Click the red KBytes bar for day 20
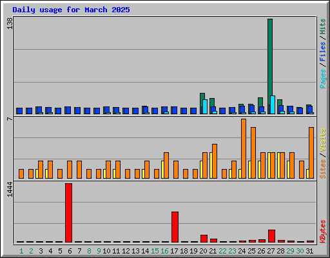 pos(204,239)
